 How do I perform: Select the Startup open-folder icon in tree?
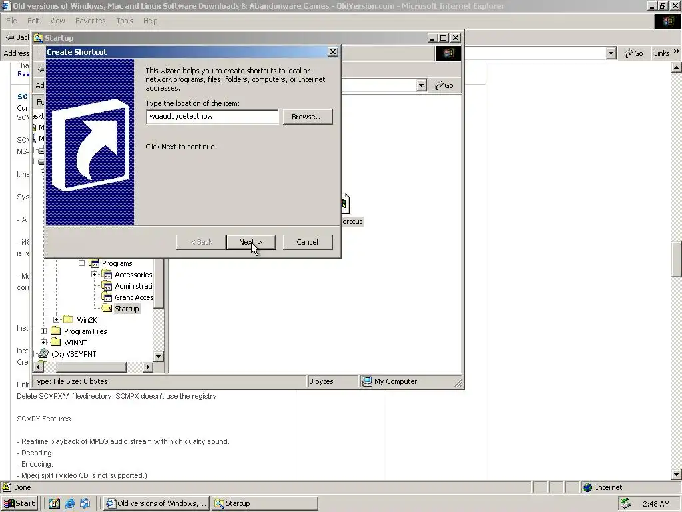click(107, 308)
